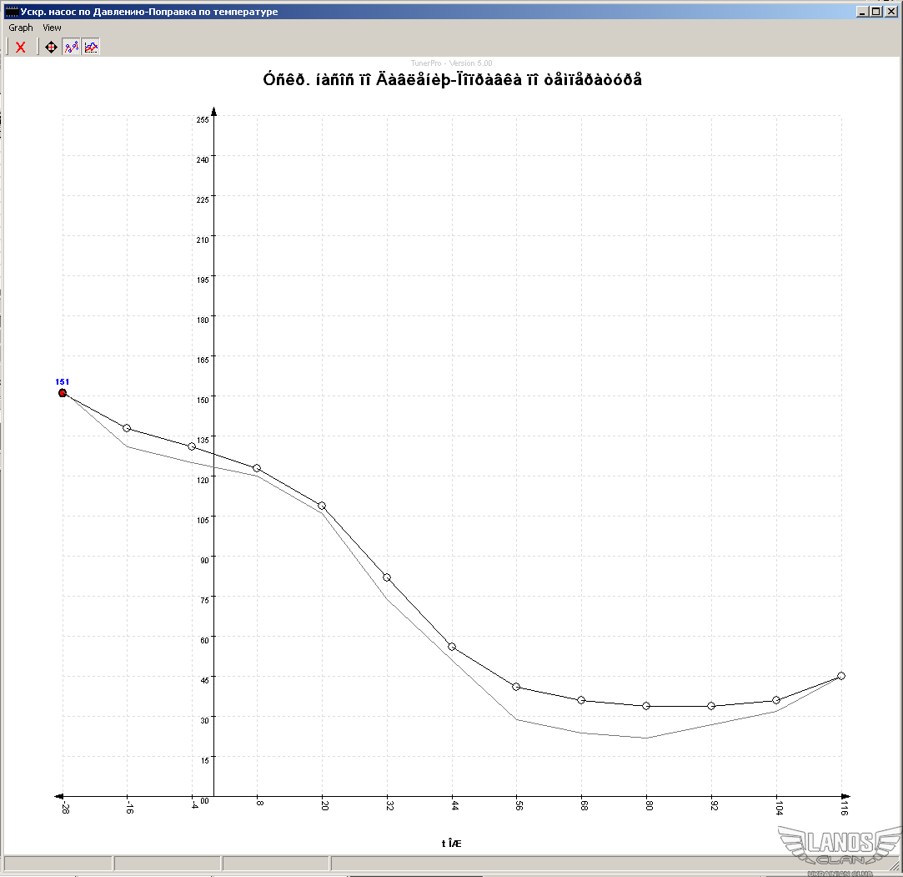Click the red X toolbar icon

click(x=21, y=48)
